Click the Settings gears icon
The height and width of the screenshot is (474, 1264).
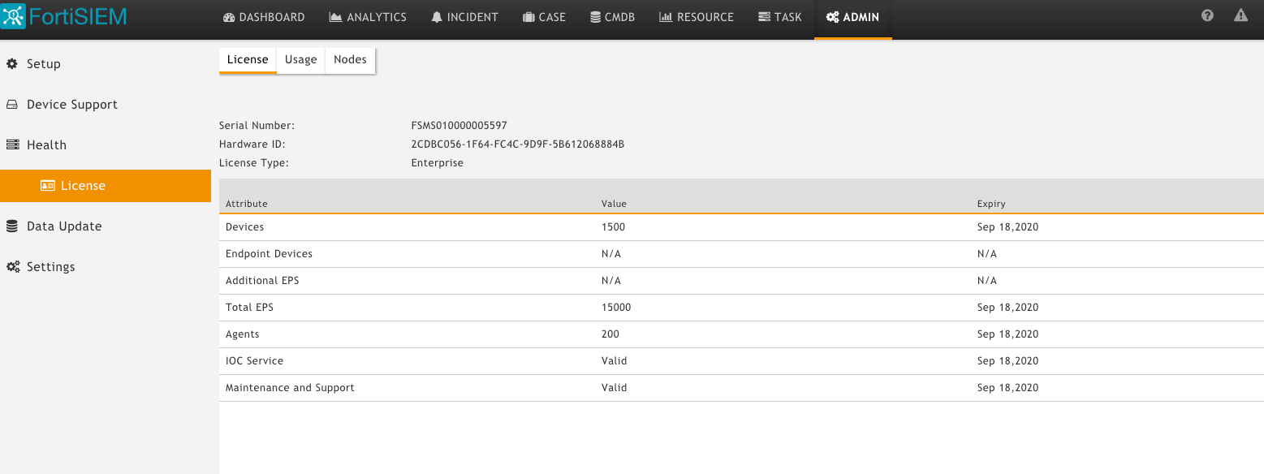pyautogui.click(x=13, y=267)
